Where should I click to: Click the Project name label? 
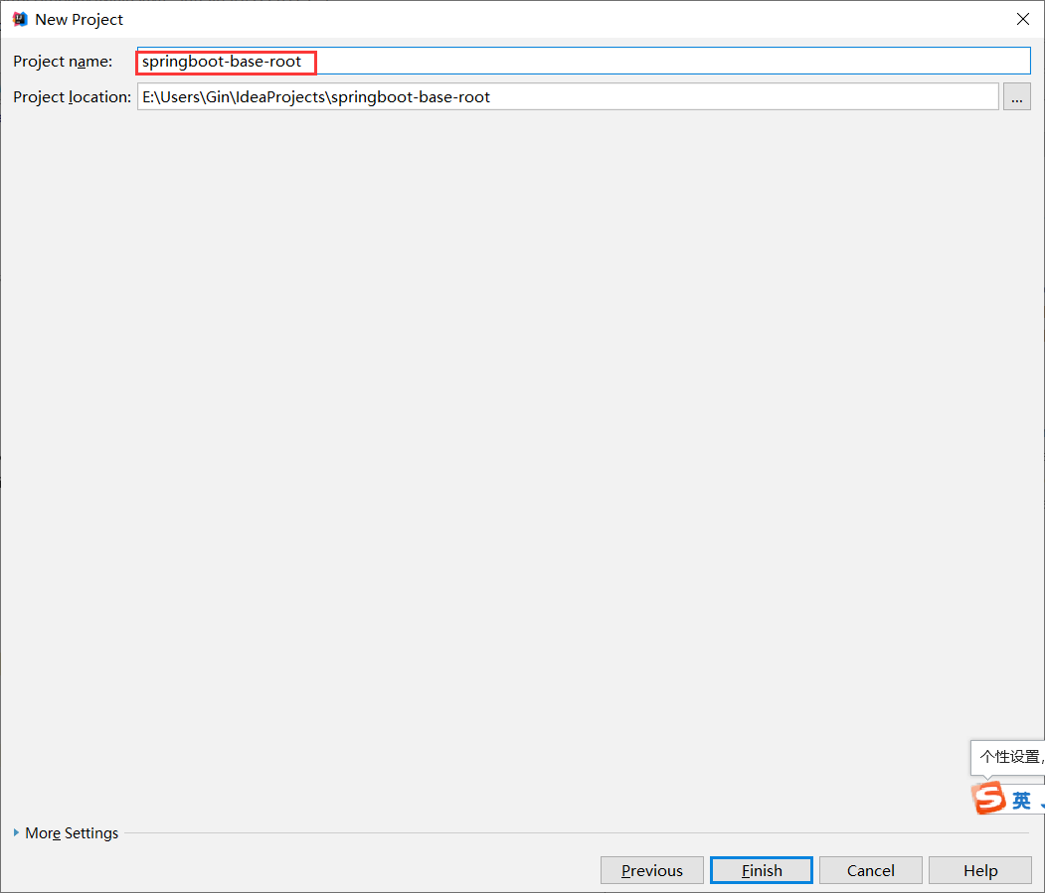point(63,62)
